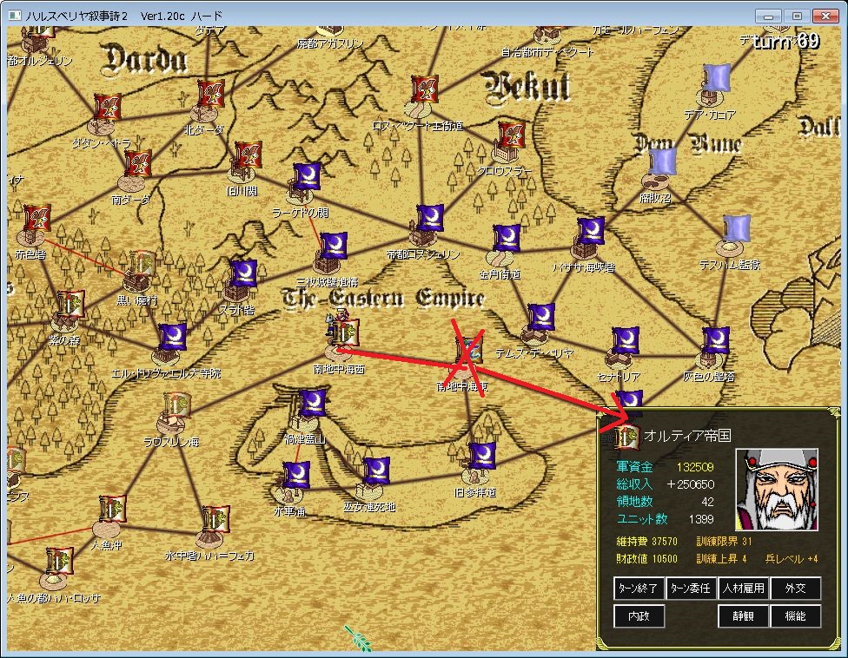Click the 自治都市デ・ベクート location label

coord(547,52)
